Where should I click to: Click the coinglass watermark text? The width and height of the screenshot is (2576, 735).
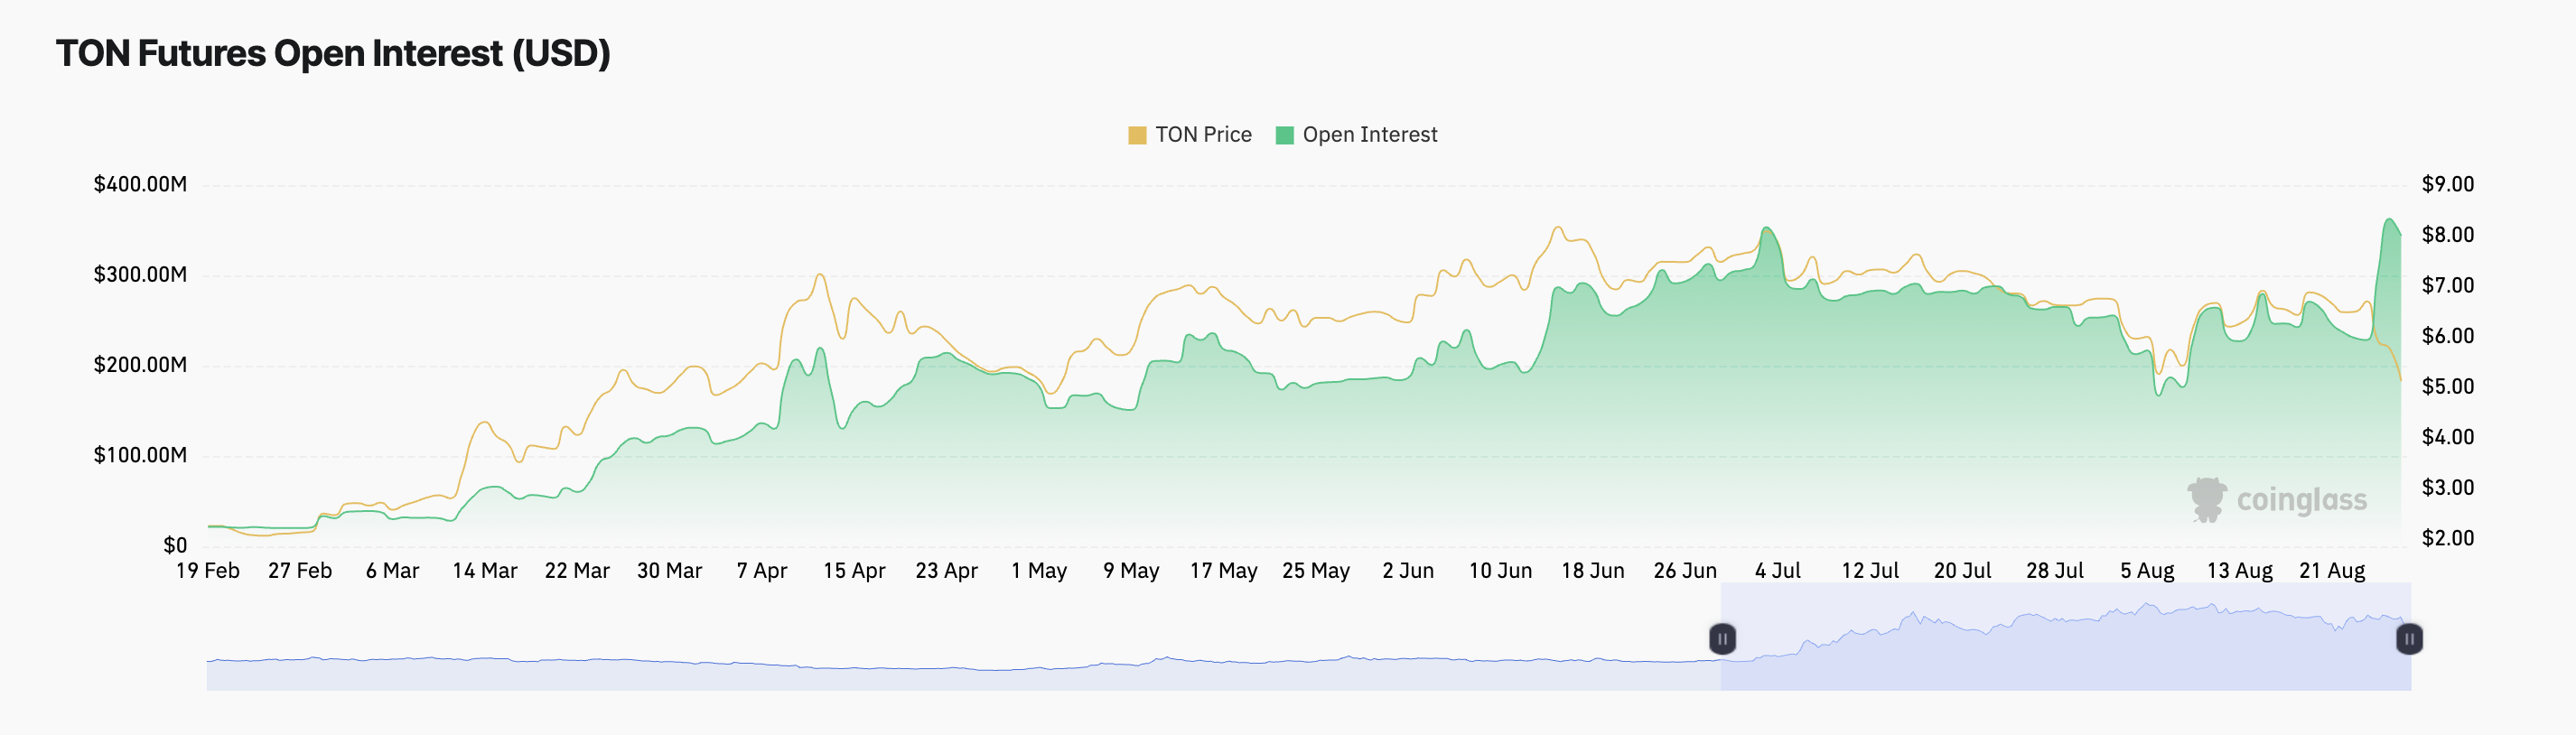coord(2301,500)
